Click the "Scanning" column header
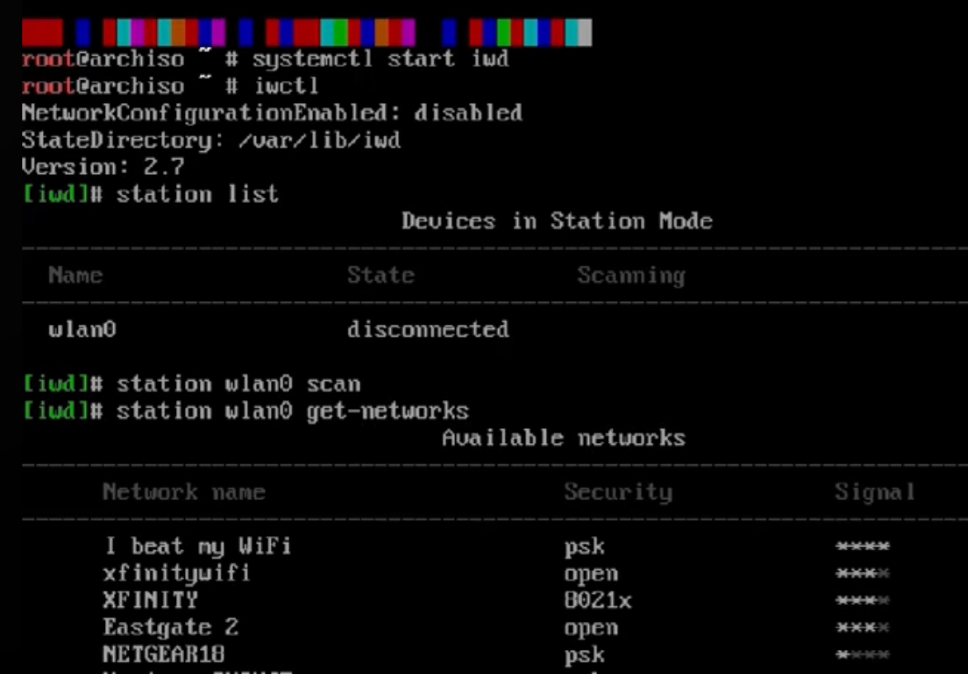968x674 pixels. pos(631,276)
